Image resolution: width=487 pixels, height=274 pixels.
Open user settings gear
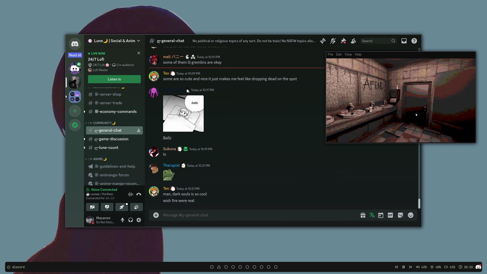(x=139, y=220)
